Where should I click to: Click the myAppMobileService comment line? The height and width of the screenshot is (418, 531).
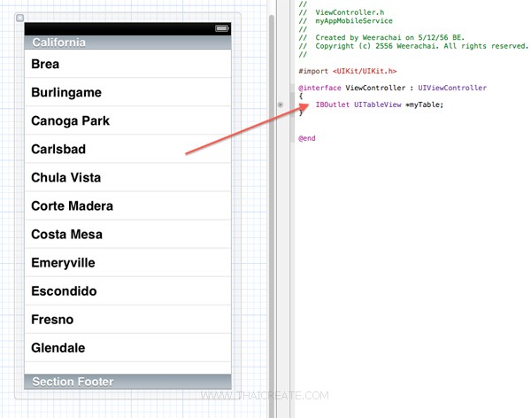(x=345, y=21)
